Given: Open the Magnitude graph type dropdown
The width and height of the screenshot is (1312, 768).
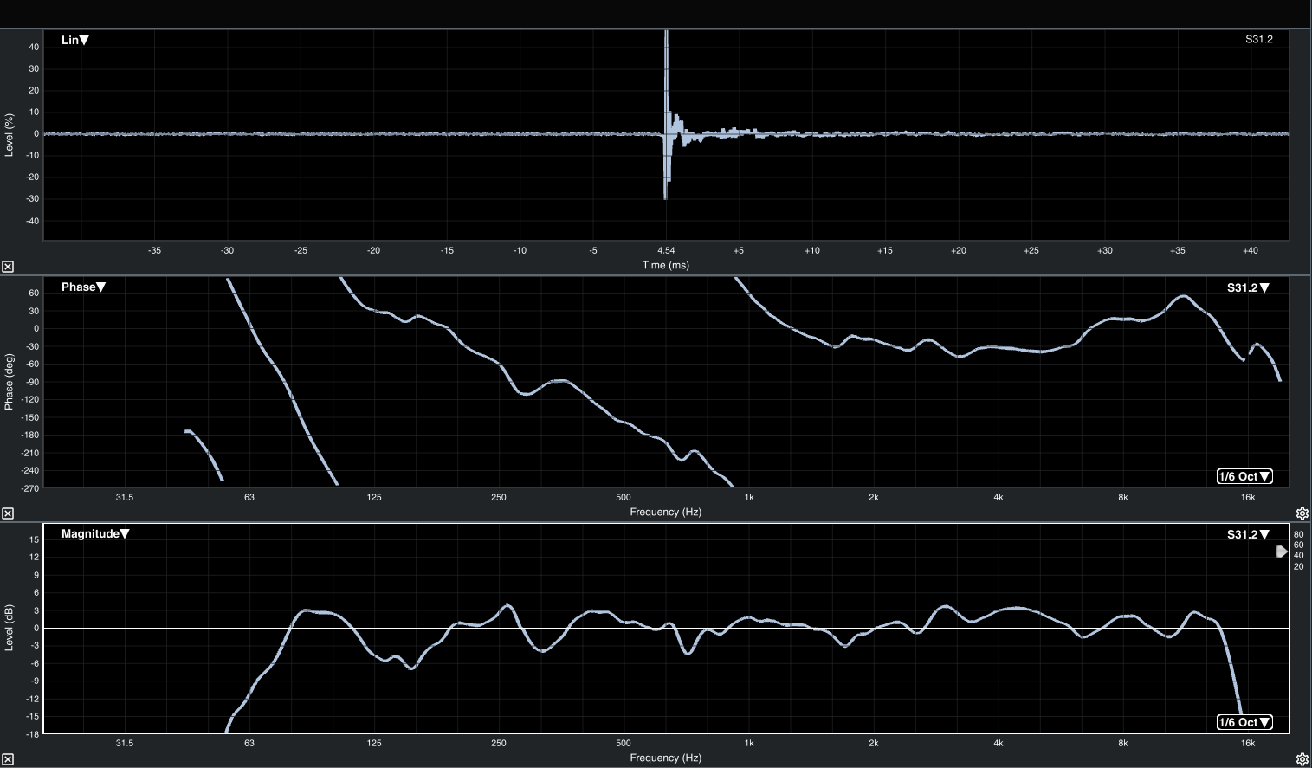Looking at the screenshot, I should click(x=95, y=533).
